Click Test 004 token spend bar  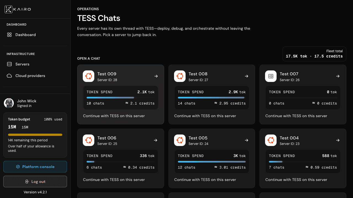[303, 161]
